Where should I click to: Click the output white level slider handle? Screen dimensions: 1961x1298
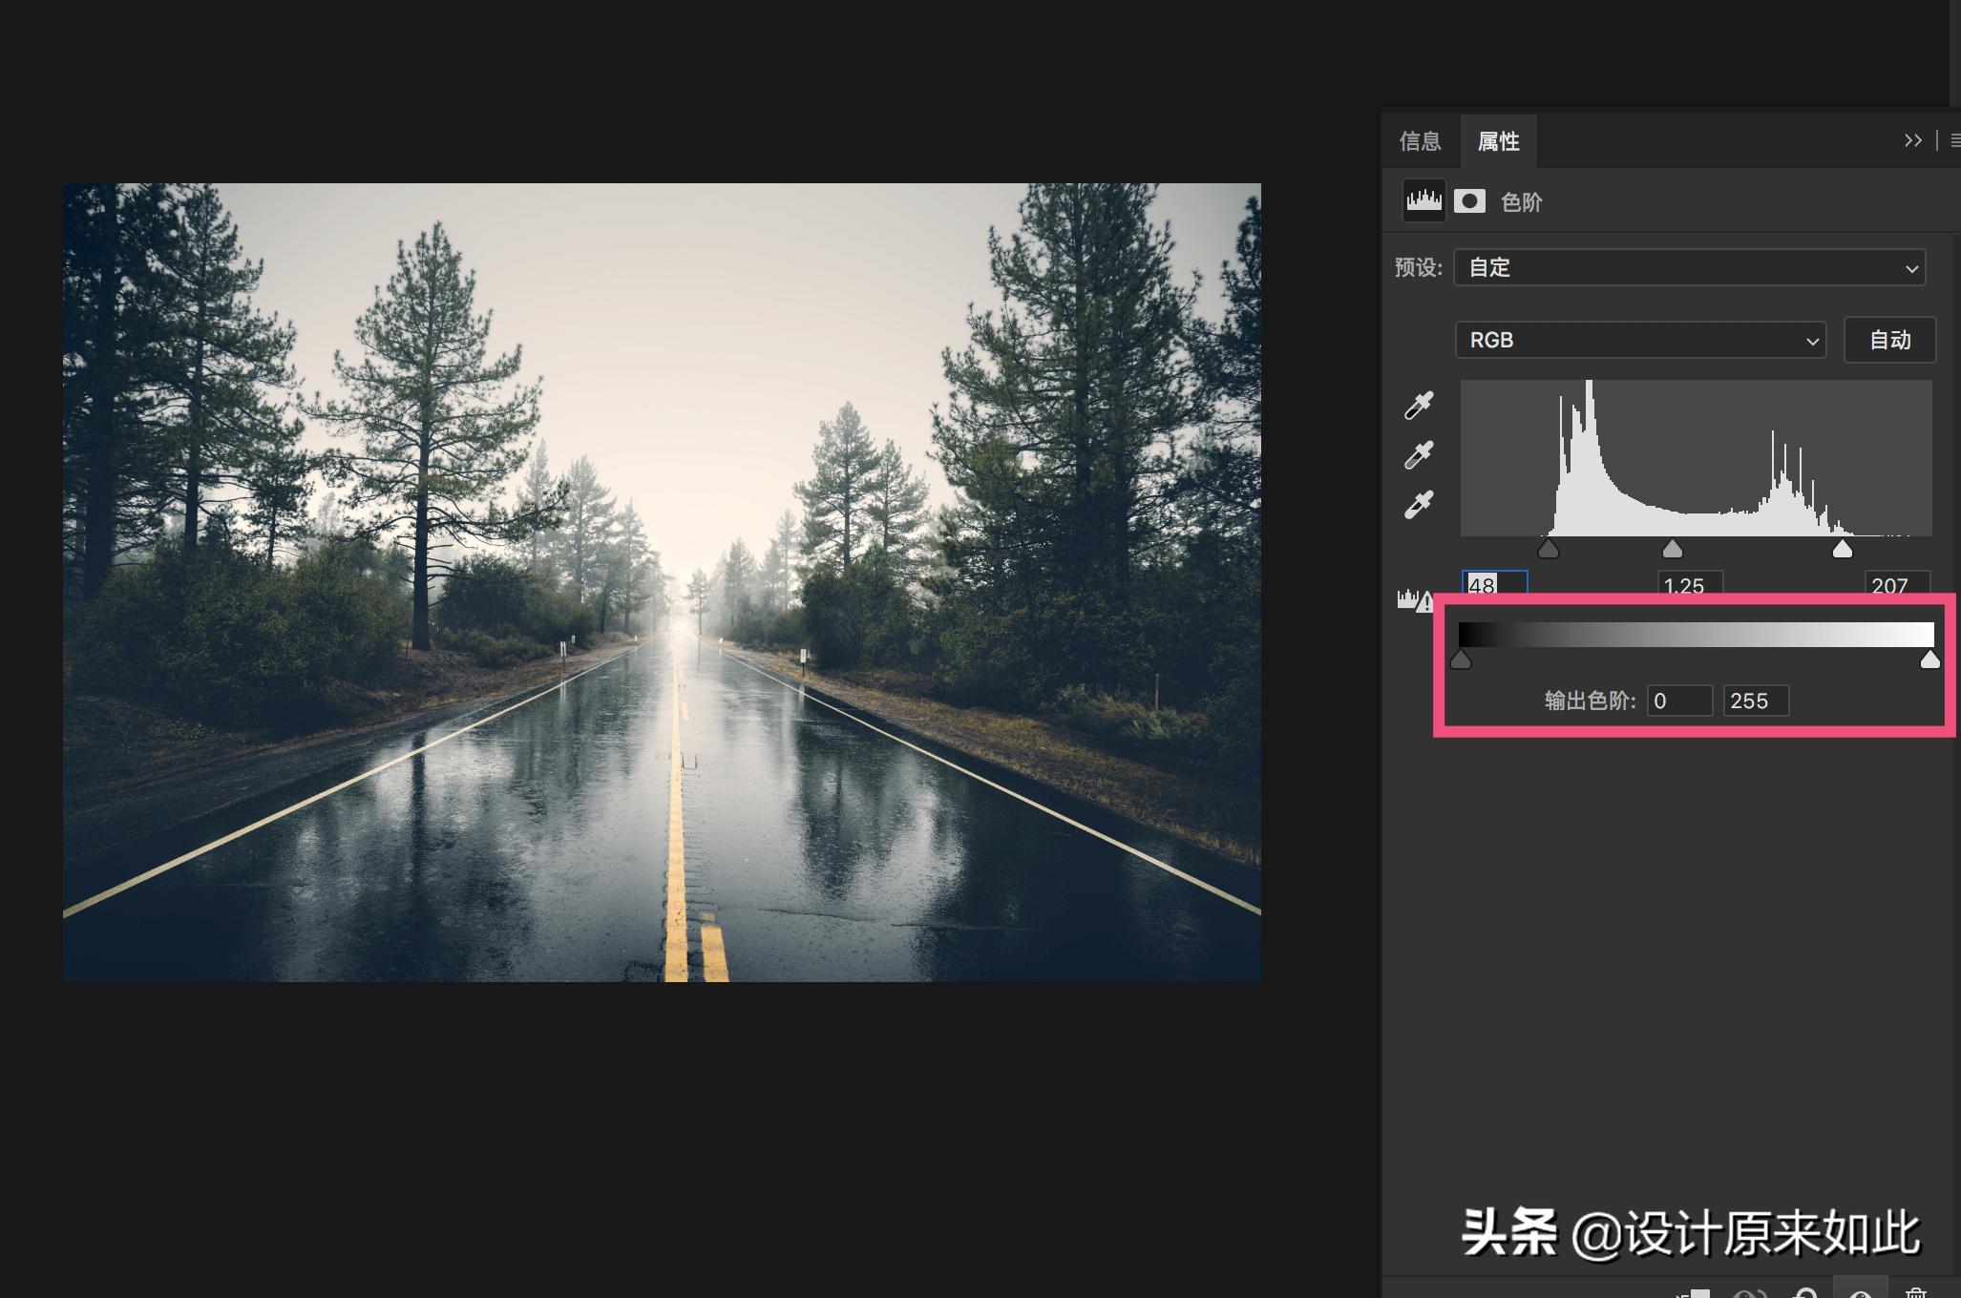(1929, 660)
